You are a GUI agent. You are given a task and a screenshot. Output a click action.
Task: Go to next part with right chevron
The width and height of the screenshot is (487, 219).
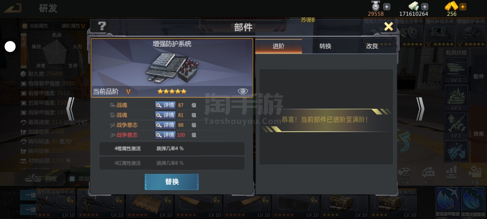coord(420,109)
